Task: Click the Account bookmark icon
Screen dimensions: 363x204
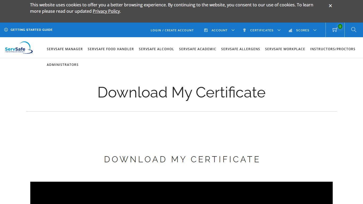Action: [206, 30]
